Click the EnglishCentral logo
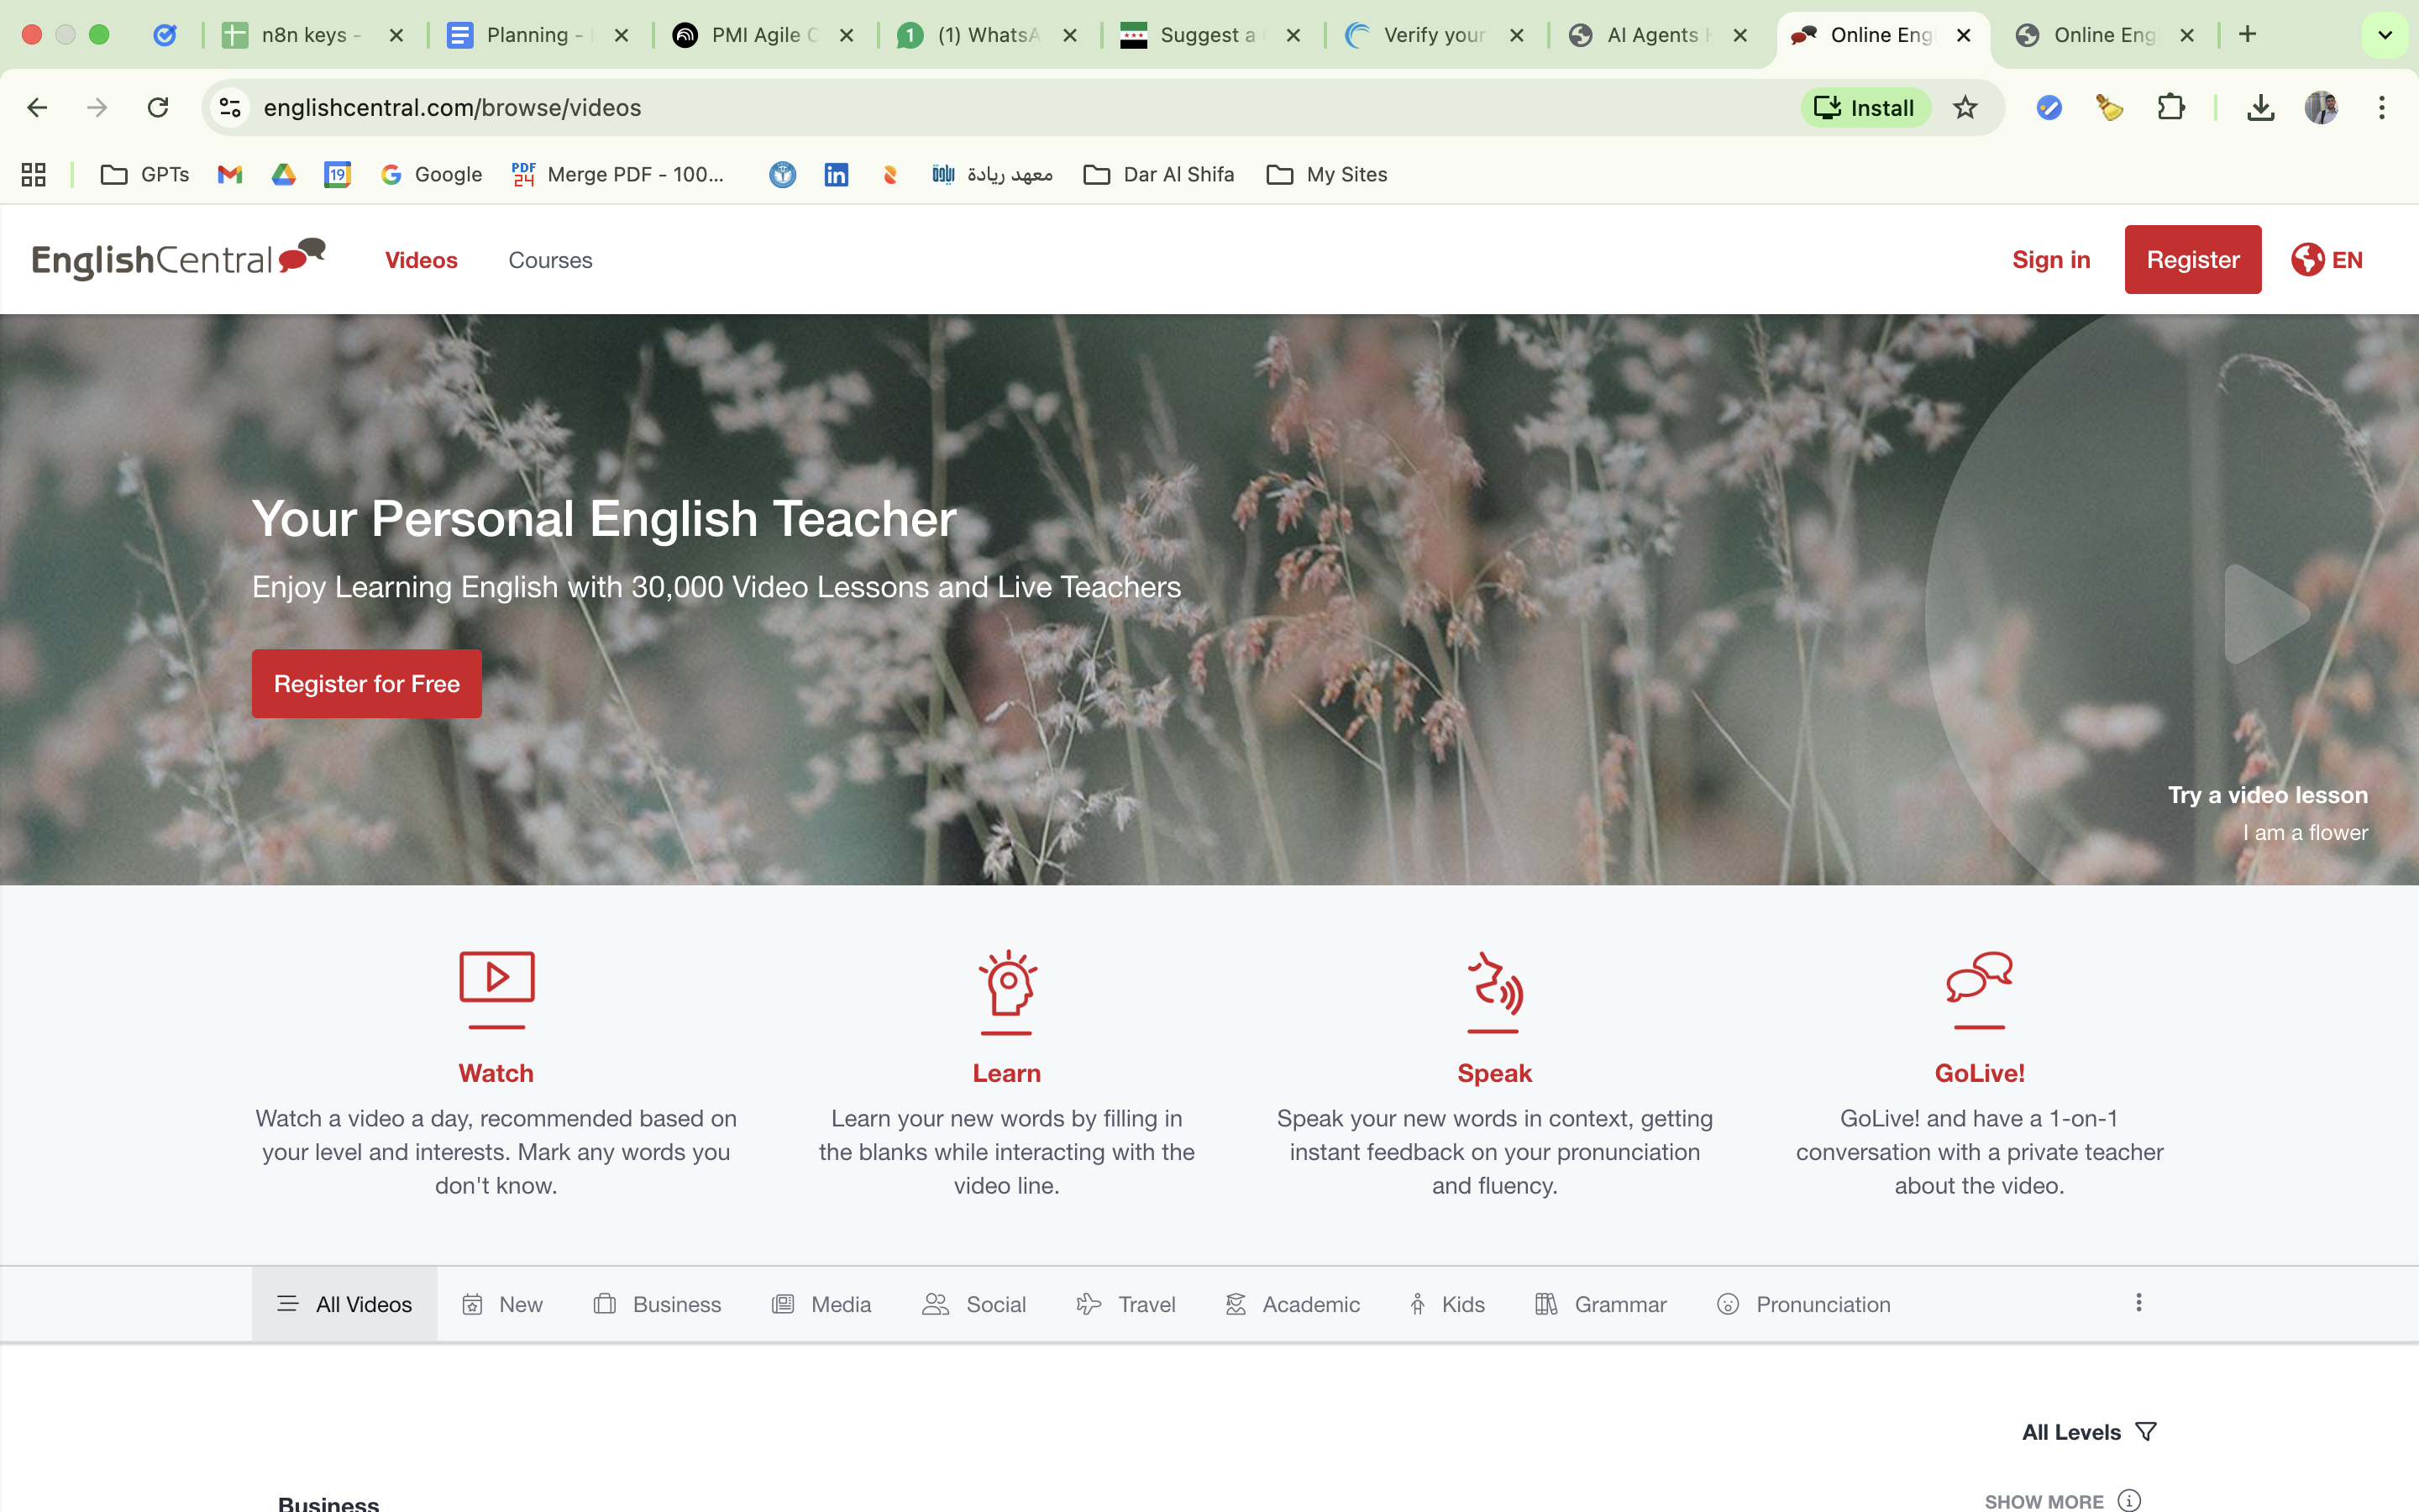 click(x=178, y=259)
